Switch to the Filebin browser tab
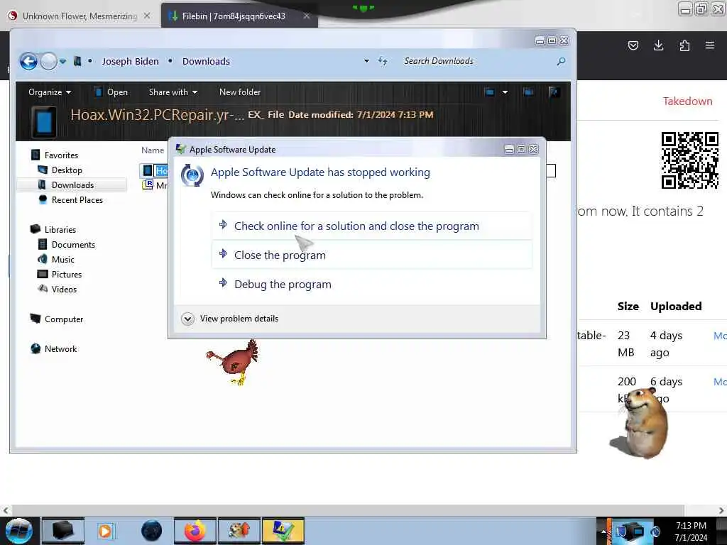Screen dimensions: 727x545 (x=234, y=16)
